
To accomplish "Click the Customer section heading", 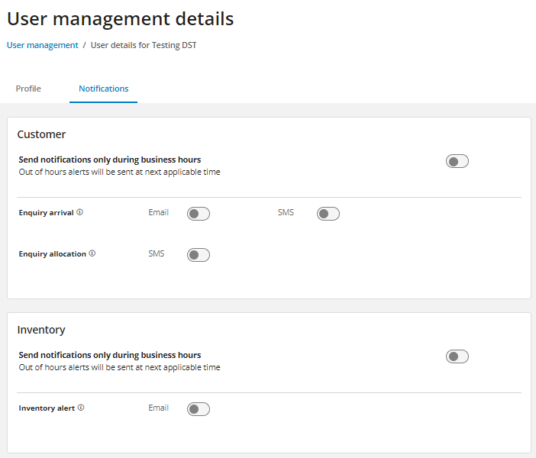I will tap(42, 134).
